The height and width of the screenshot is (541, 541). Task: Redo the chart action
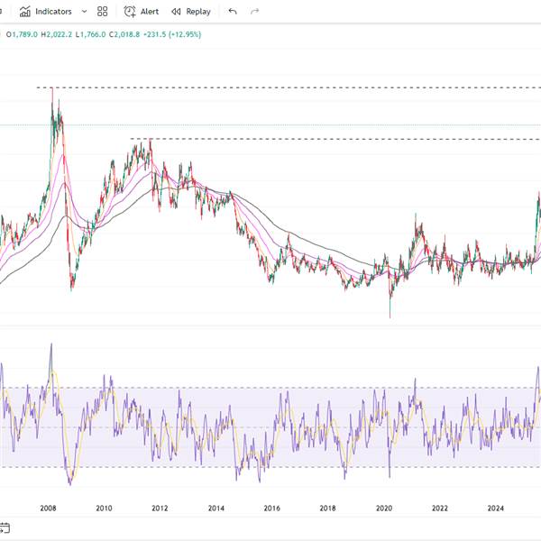pos(254,12)
